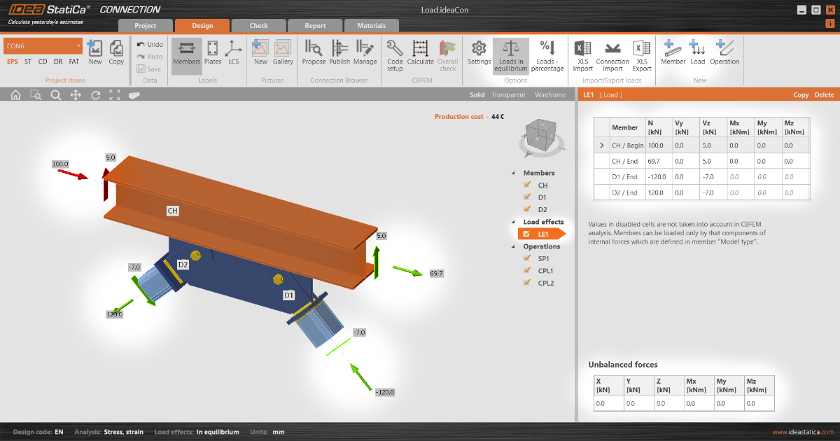
Task: Run the Calculate analysis
Action: coord(419,56)
